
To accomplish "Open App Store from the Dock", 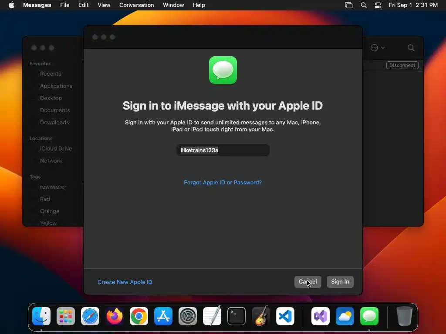I will pyautogui.click(x=163, y=316).
